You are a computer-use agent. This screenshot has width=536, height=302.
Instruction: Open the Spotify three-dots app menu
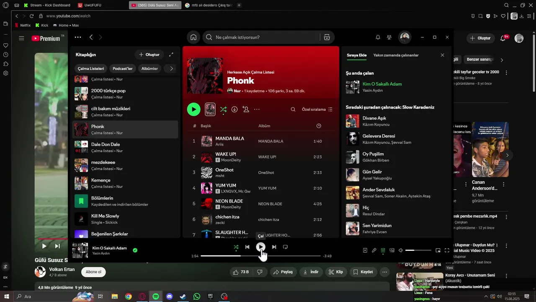pyautogui.click(x=78, y=37)
